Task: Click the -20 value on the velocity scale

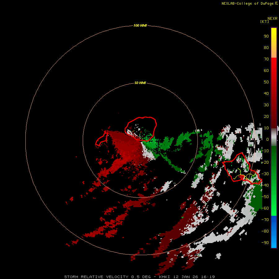Action: tap(265, 162)
